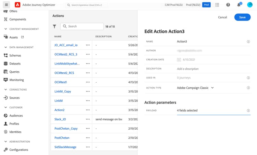Click the CJM Prod NLD2 organization name
This screenshot has width=257, height=155.
[174, 5]
